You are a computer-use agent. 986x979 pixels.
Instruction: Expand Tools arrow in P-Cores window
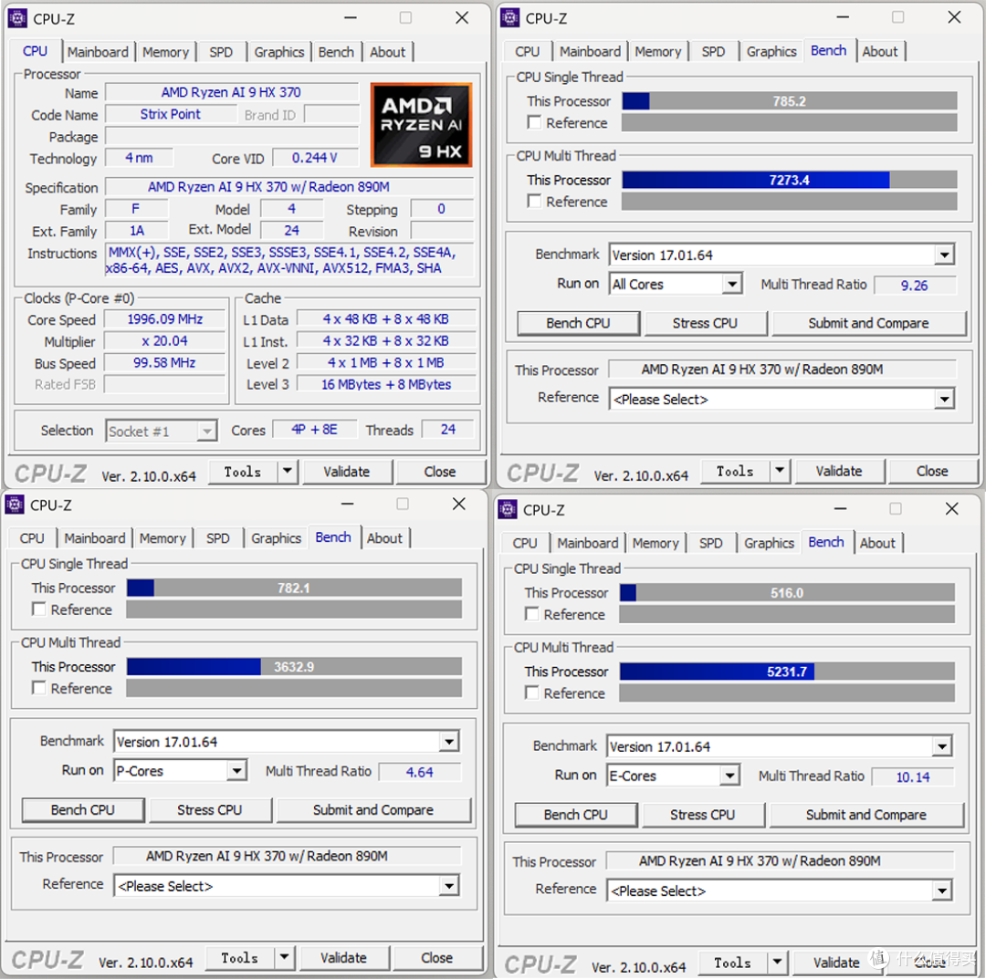coord(284,957)
